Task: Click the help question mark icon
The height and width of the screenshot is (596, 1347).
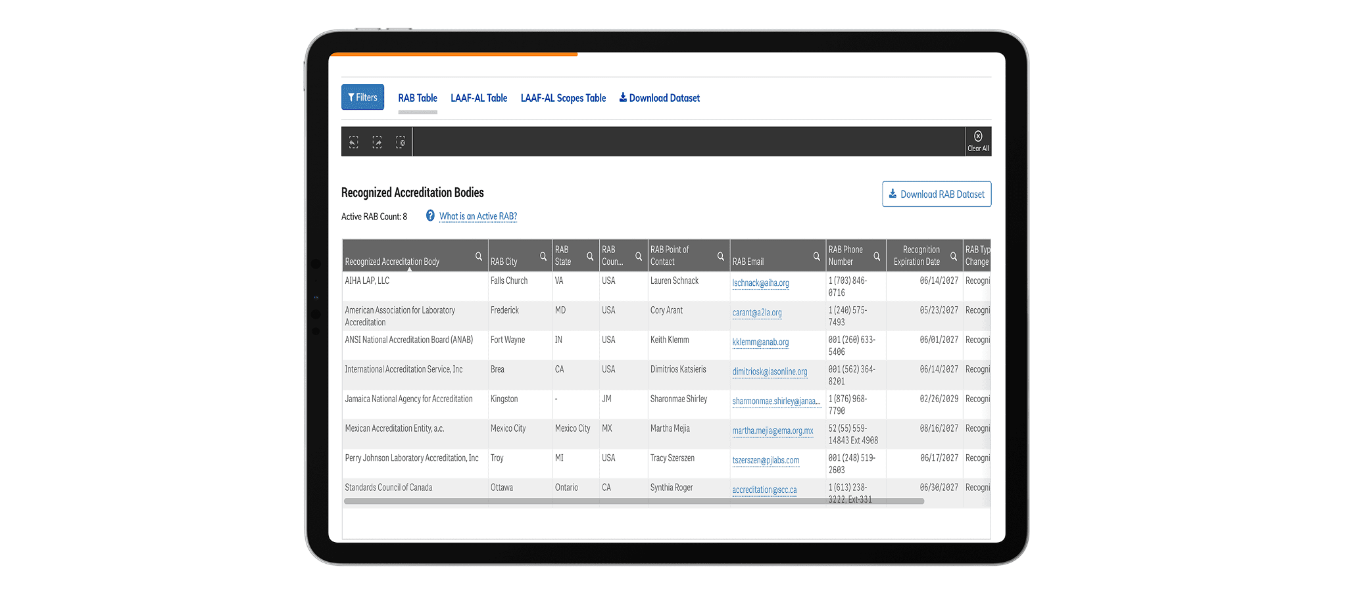Action: 430,216
